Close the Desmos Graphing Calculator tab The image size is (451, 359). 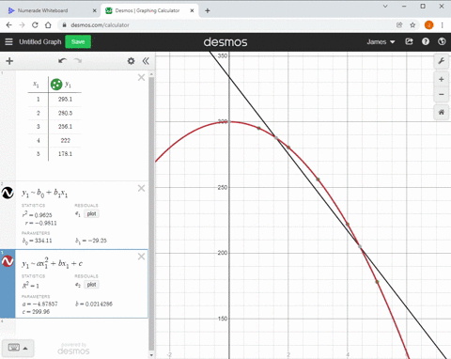[x=192, y=10]
